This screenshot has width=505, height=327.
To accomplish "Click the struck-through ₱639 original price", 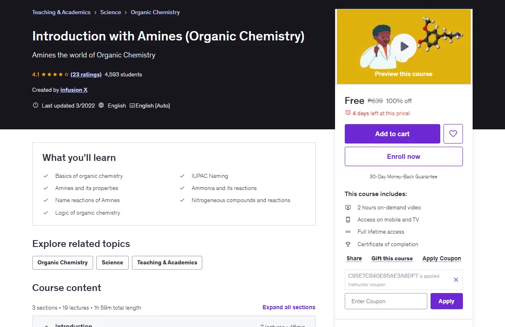I will pos(375,101).
